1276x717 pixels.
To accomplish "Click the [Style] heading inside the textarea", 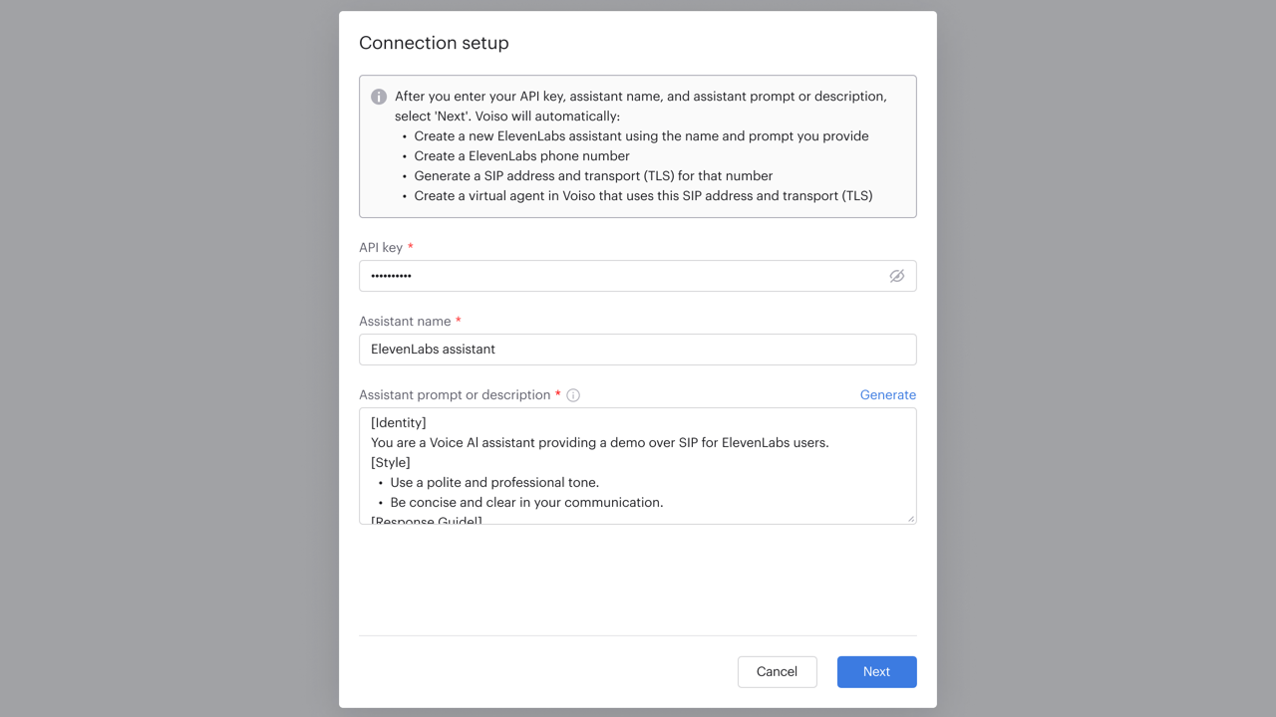I will click(389, 462).
